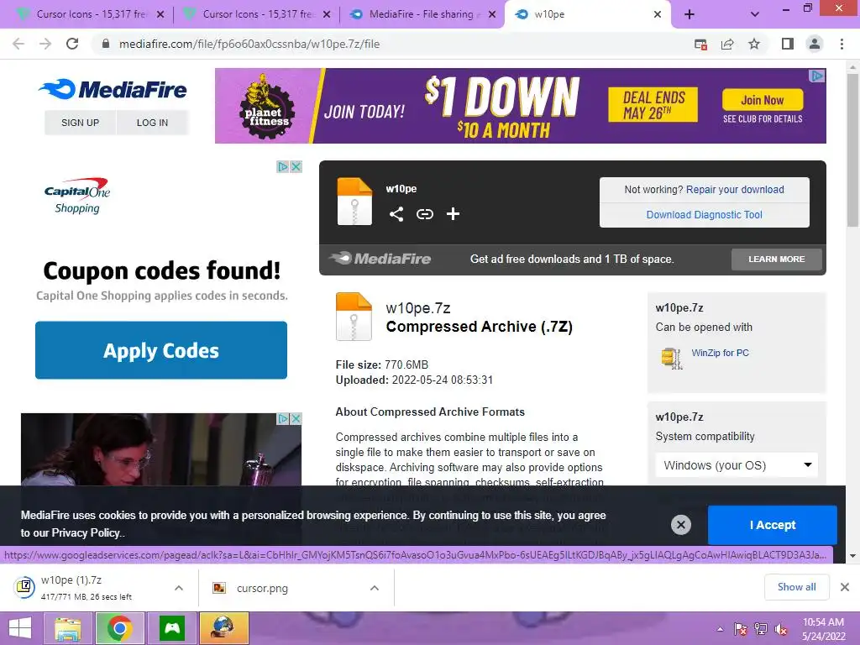
Task: Close the downloads bar
Action: [845, 587]
